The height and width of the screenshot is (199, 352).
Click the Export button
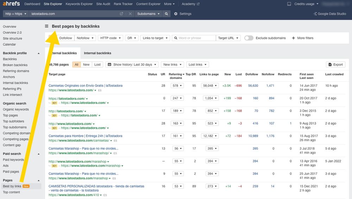coord(335,64)
